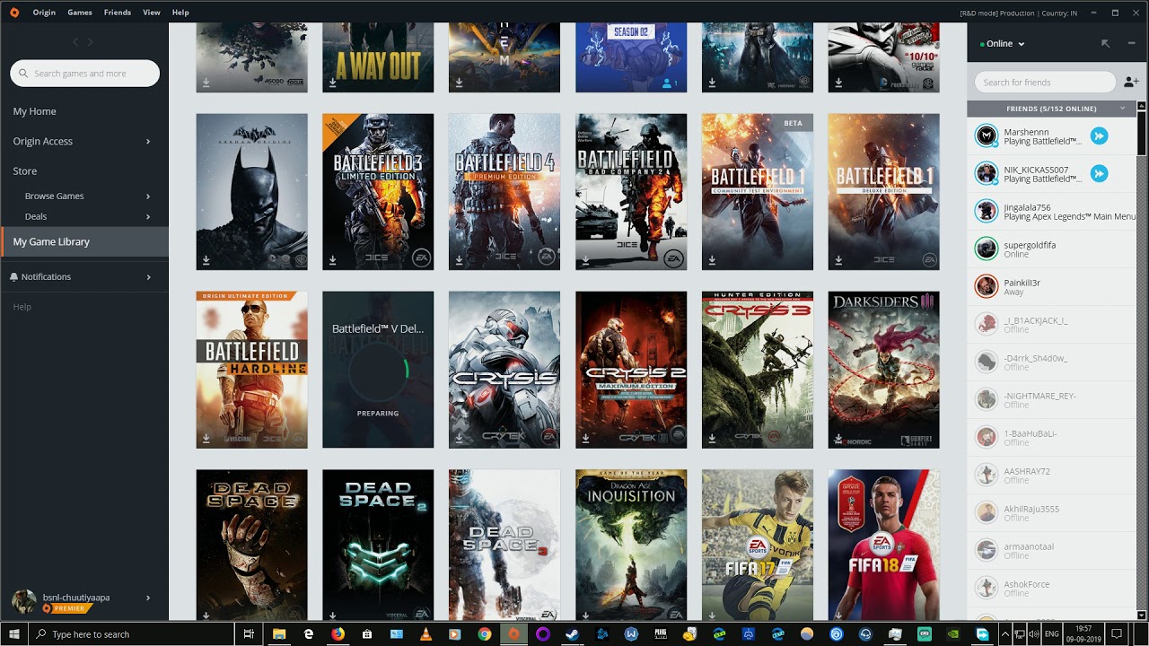Open the View menu
Viewport: 1149px width, 646px height.
[x=152, y=13]
